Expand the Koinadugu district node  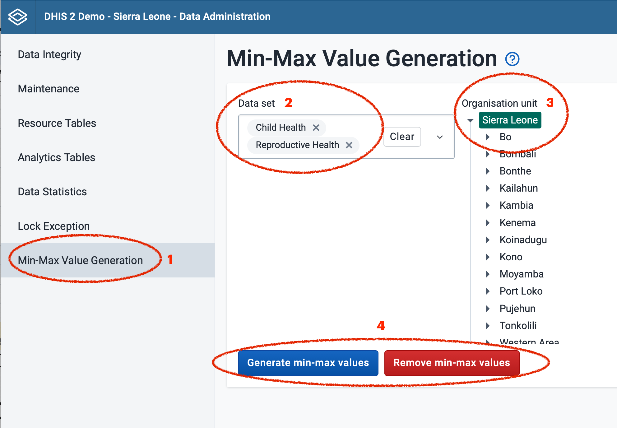coord(488,240)
